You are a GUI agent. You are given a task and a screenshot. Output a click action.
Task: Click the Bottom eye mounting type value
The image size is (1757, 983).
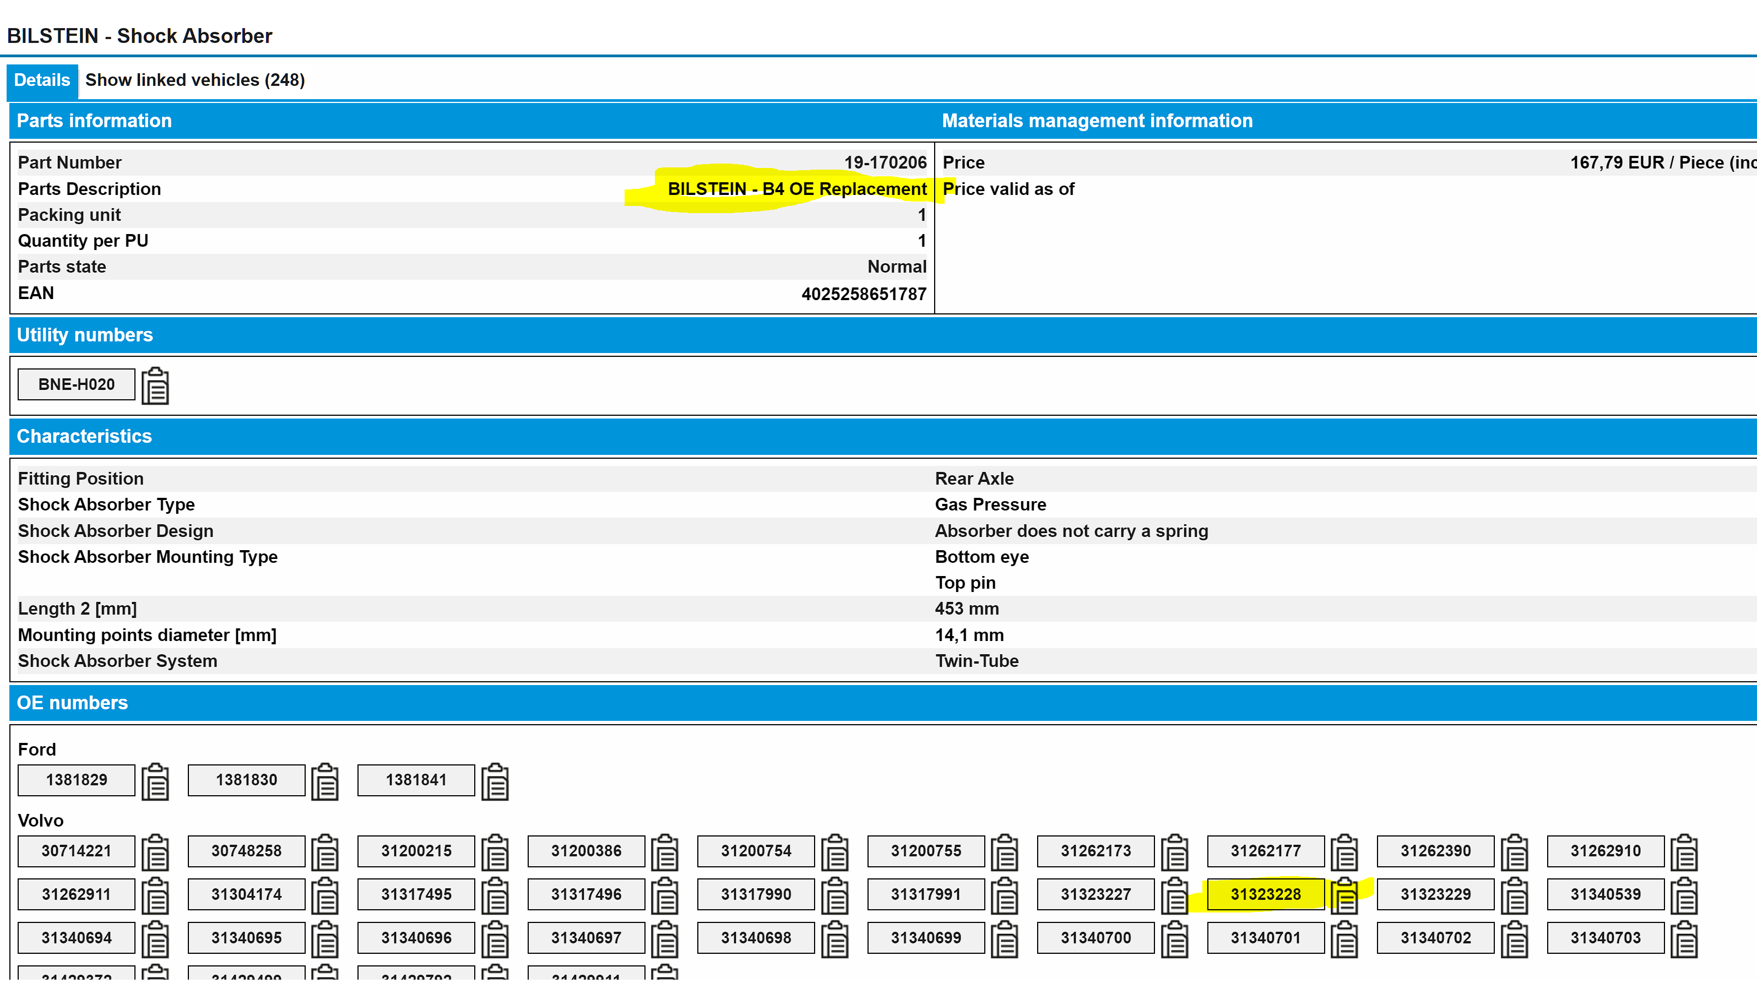point(981,557)
